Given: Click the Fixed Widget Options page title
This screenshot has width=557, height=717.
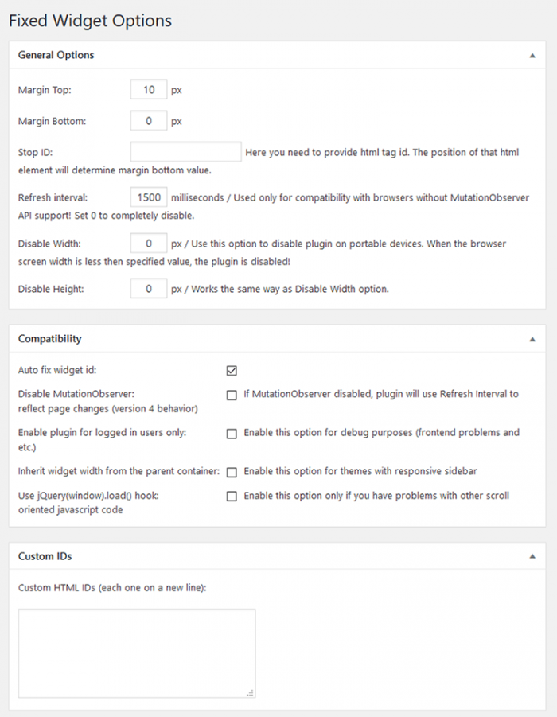Looking at the screenshot, I should tap(90, 21).
